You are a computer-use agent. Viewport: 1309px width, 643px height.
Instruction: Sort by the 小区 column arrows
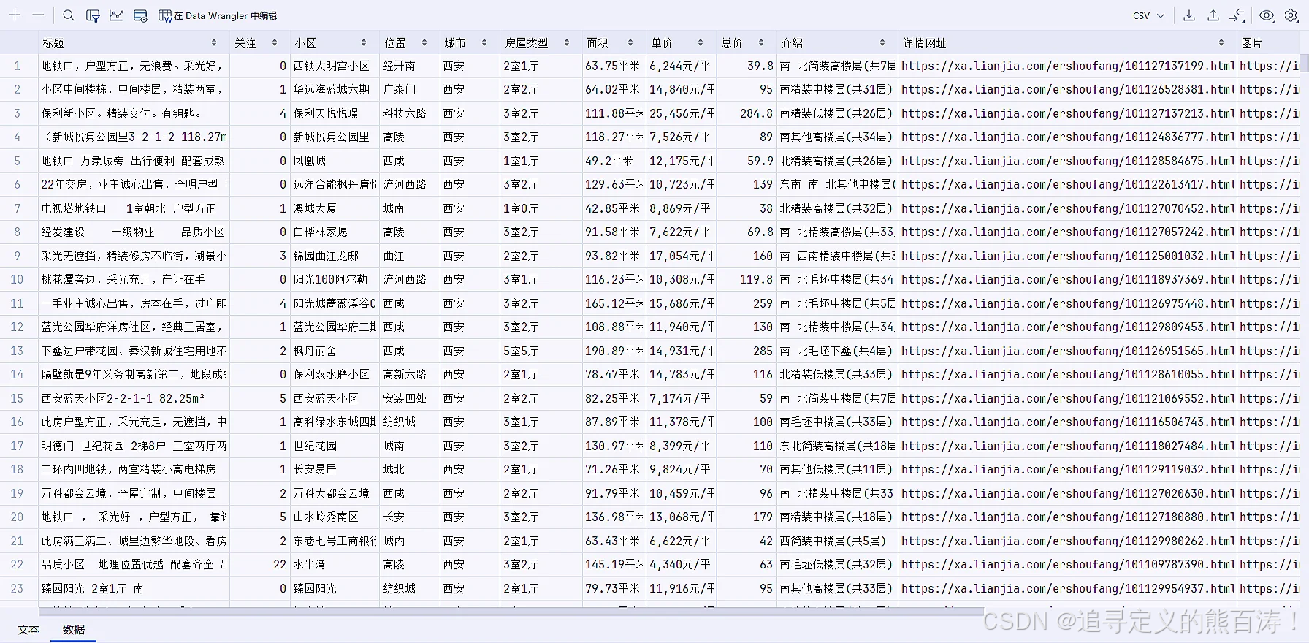[x=364, y=43]
